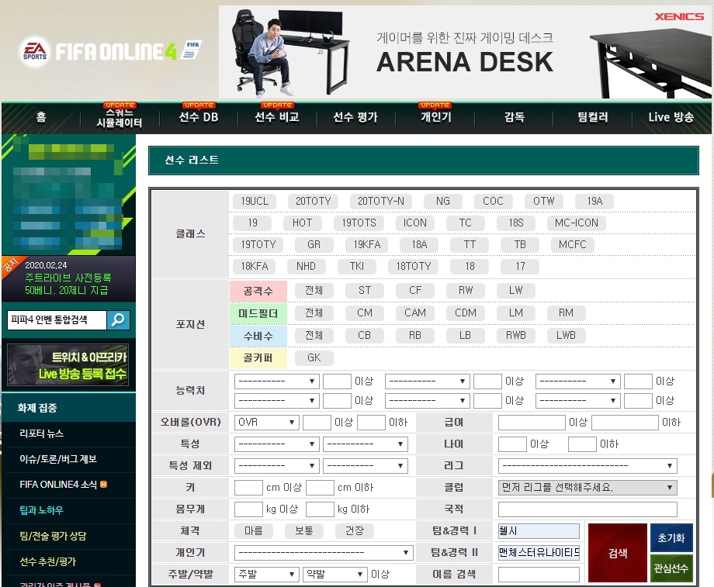Open the 약발 weak foot dropdown
Viewport: 714px width, 587px height.
click(x=334, y=575)
